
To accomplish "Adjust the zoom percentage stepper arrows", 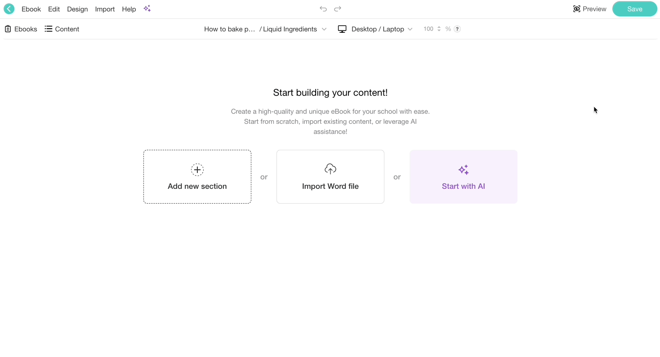I will pyautogui.click(x=439, y=29).
